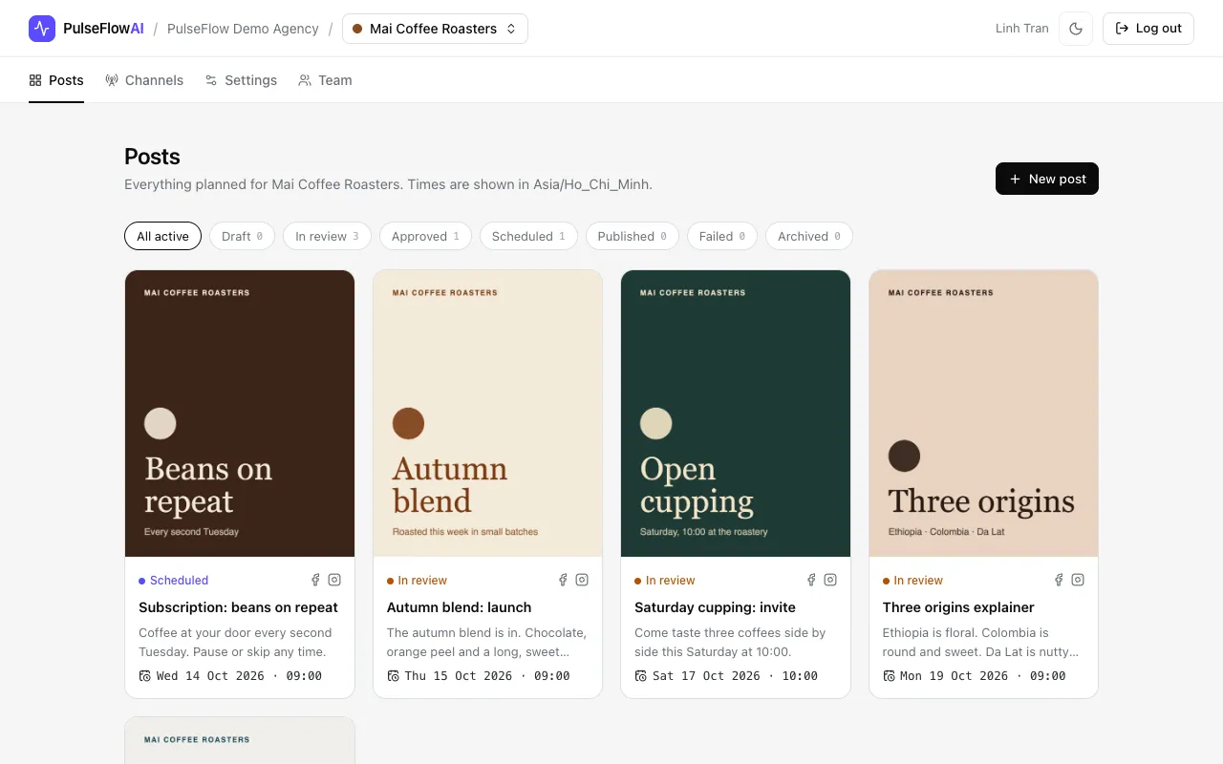
Task: Click the Scheduled status on beans card
Action: pyautogui.click(x=173, y=580)
